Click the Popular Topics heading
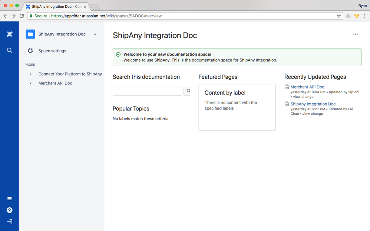The width and height of the screenshot is (370, 231). click(x=131, y=109)
